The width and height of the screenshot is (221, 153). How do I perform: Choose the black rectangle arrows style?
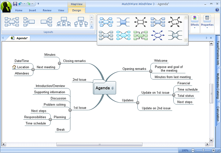[141, 22]
